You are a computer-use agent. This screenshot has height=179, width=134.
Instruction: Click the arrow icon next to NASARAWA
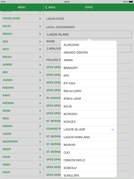click(x=40, y=142)
